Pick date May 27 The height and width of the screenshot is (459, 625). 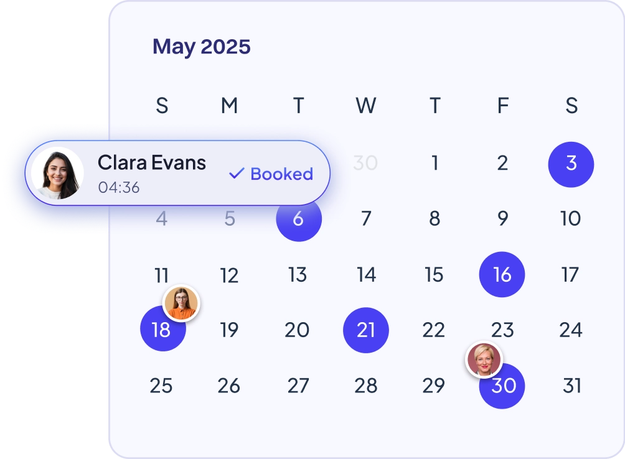(298, 386)
